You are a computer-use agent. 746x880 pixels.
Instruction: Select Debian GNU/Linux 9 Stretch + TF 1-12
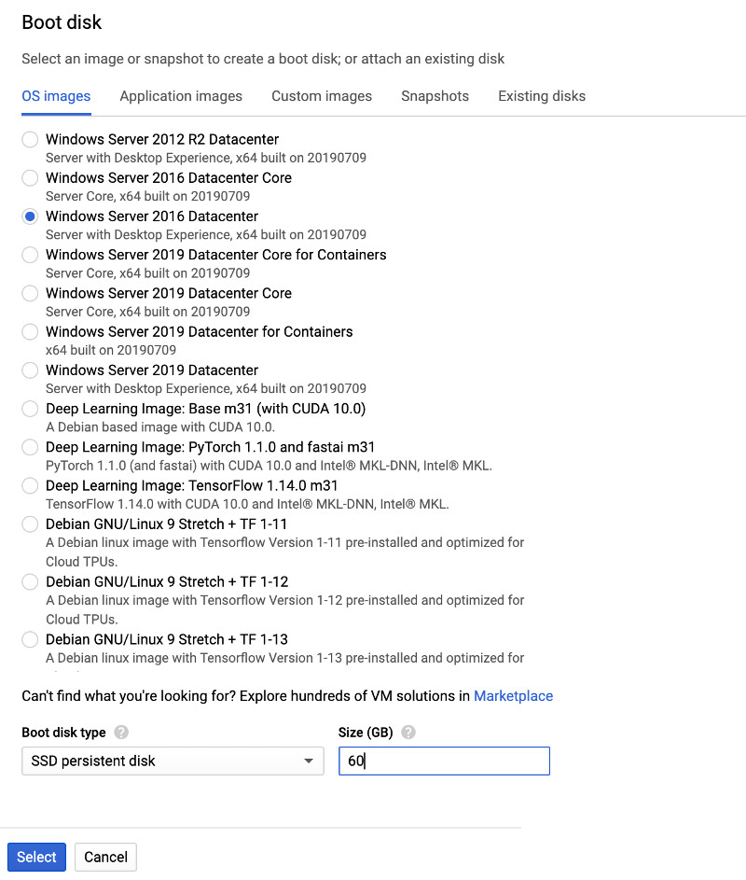pos(31,581)
